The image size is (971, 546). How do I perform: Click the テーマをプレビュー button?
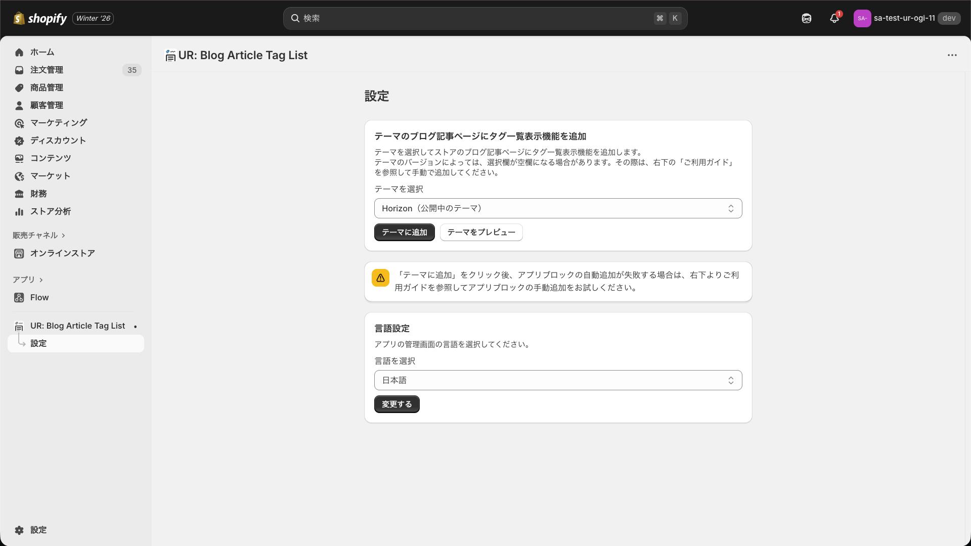[x=481, y=232]
